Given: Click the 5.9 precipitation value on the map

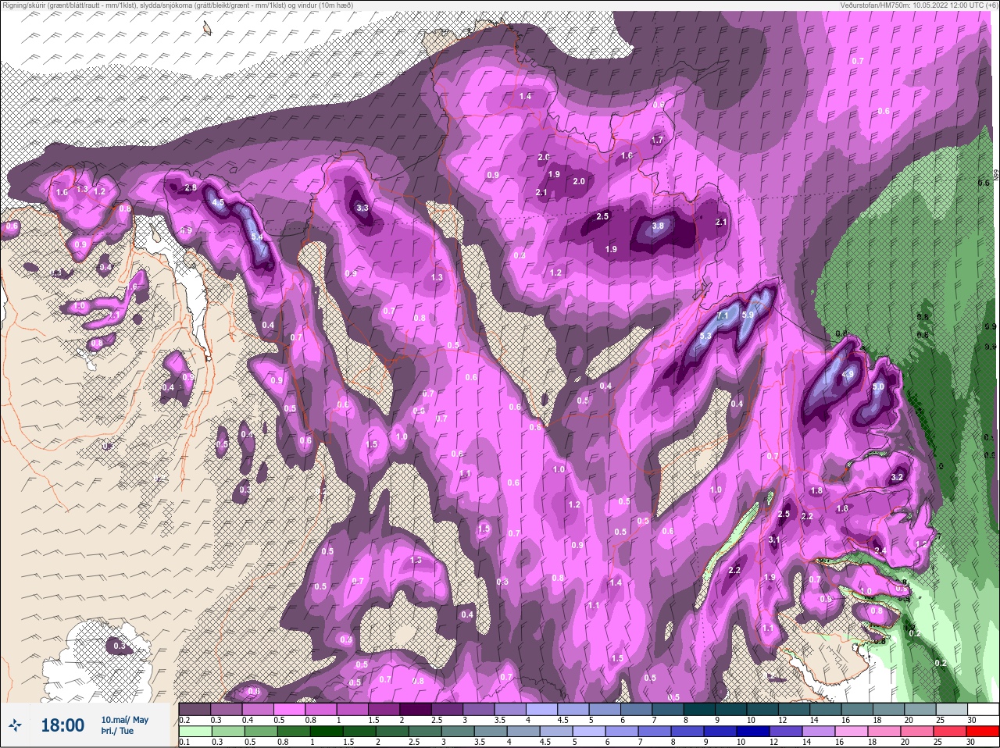Looking at the screenshot, I should (x=748, y=315).
